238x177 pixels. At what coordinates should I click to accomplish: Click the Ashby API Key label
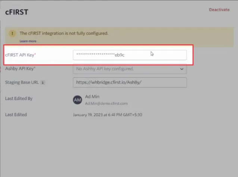[20, 69]
